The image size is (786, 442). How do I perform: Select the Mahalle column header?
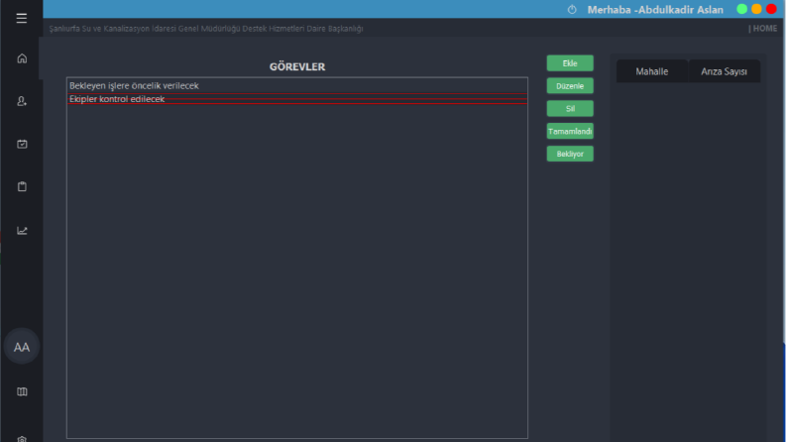click(651, 71)
